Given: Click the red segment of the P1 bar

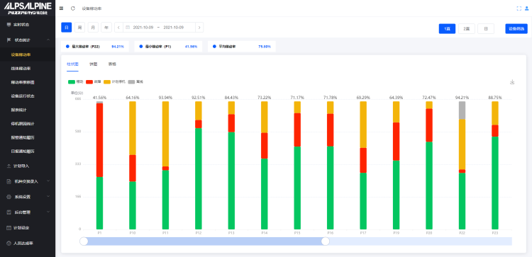Looking at the screenshot, I should 99,140.
